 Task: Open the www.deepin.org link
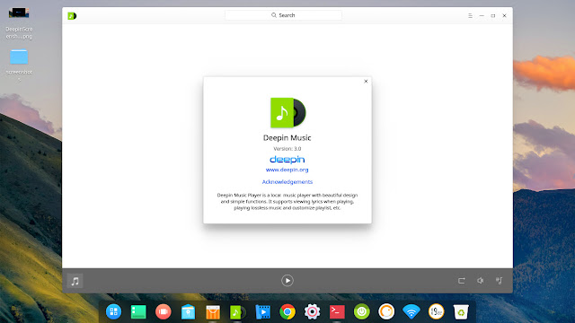(287, 170)
